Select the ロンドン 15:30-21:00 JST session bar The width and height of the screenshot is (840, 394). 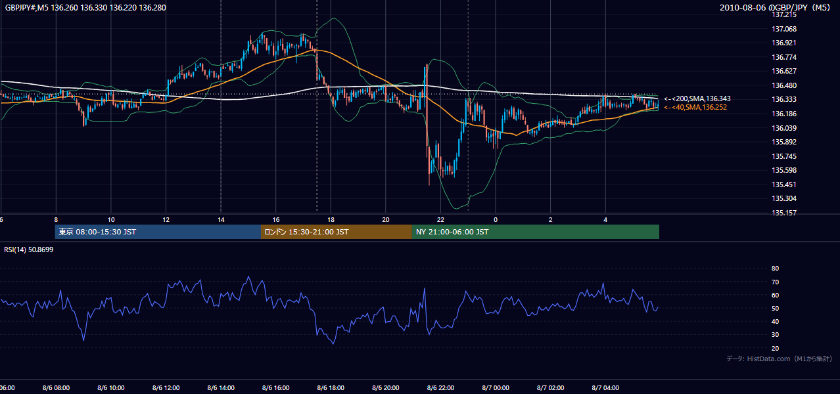point(337,232)
